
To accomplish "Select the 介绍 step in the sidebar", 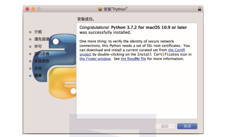I will coord(38,32).
